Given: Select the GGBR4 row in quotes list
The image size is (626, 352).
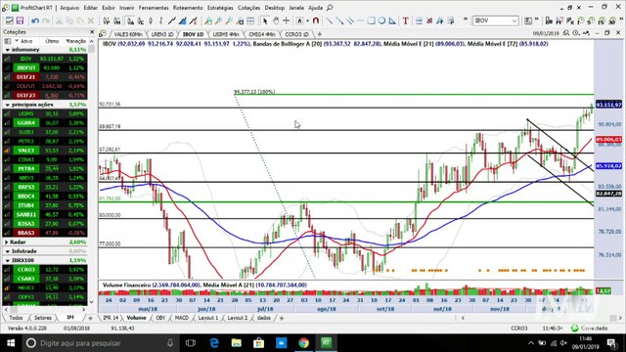Looking at the screenshot, I should point(45,123).
